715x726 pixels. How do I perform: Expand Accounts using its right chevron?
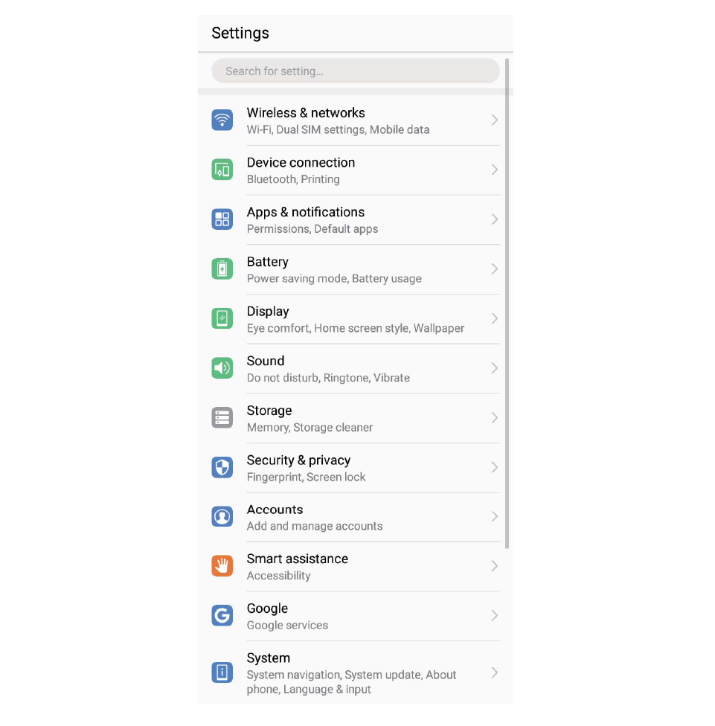click(494, 517)
